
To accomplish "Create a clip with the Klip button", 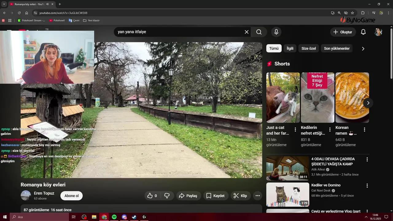I will 240,196.
